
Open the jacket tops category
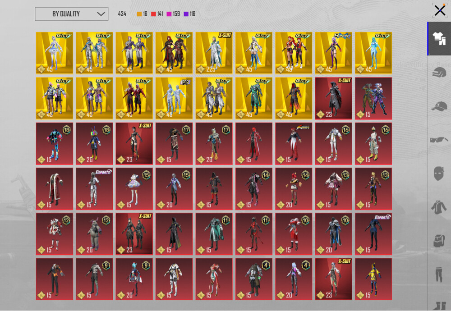(439, 207)
